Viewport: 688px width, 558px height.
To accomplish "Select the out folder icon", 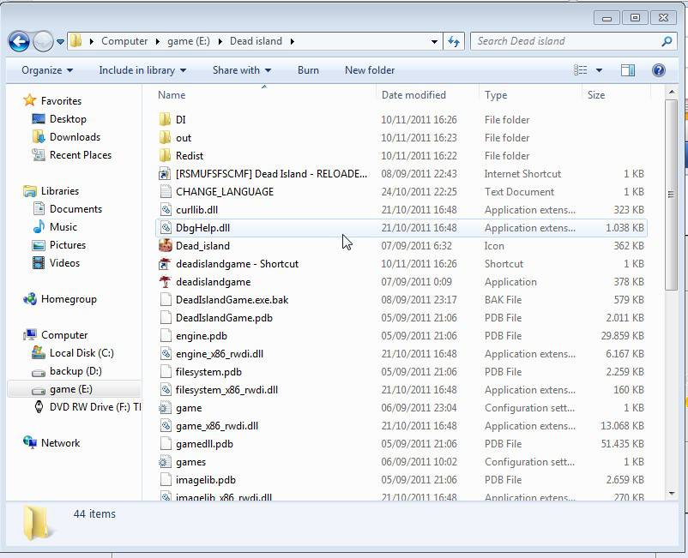I will pos(165,137).
